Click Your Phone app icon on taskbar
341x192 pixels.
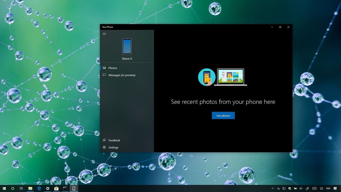(x=74, y=188)
